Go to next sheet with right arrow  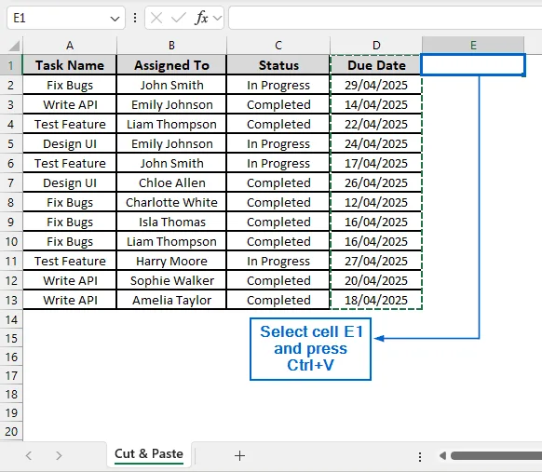[59, 455]
